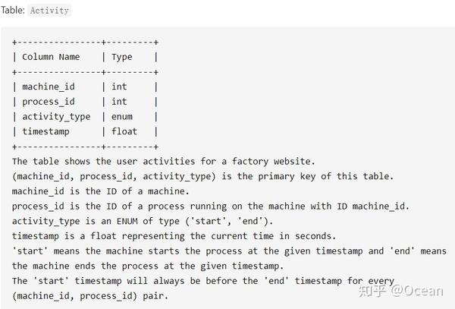Click the activity_type column name
Image resolution: width=455 pixels, height=309 pixels.
pyautogui.click(x=56, y=117)
